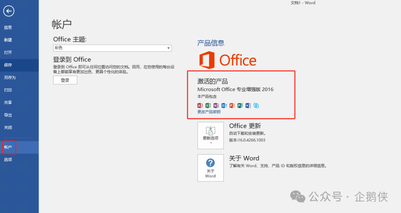Click 保存 in the sidebar

(19, 65)
